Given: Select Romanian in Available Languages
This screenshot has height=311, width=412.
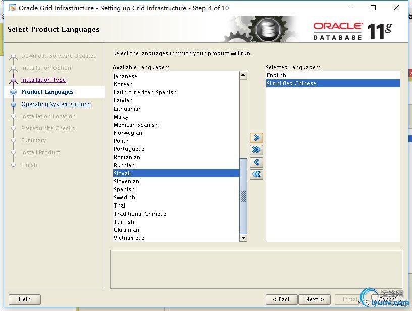Looking at the screenshot, I should click(x=176, y=157).
